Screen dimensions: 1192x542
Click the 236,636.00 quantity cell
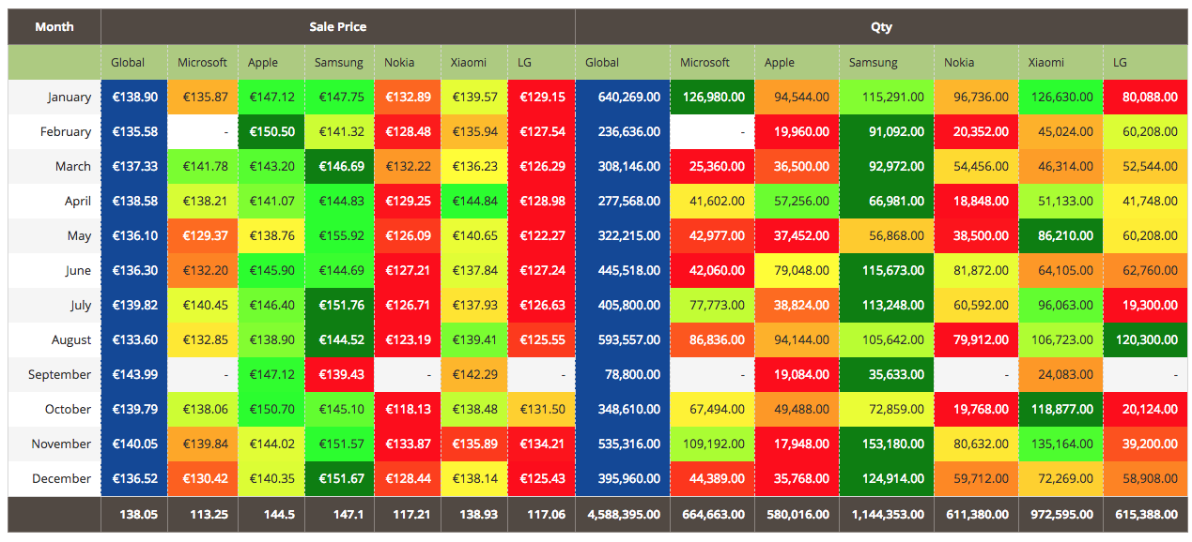coord(623,132)
